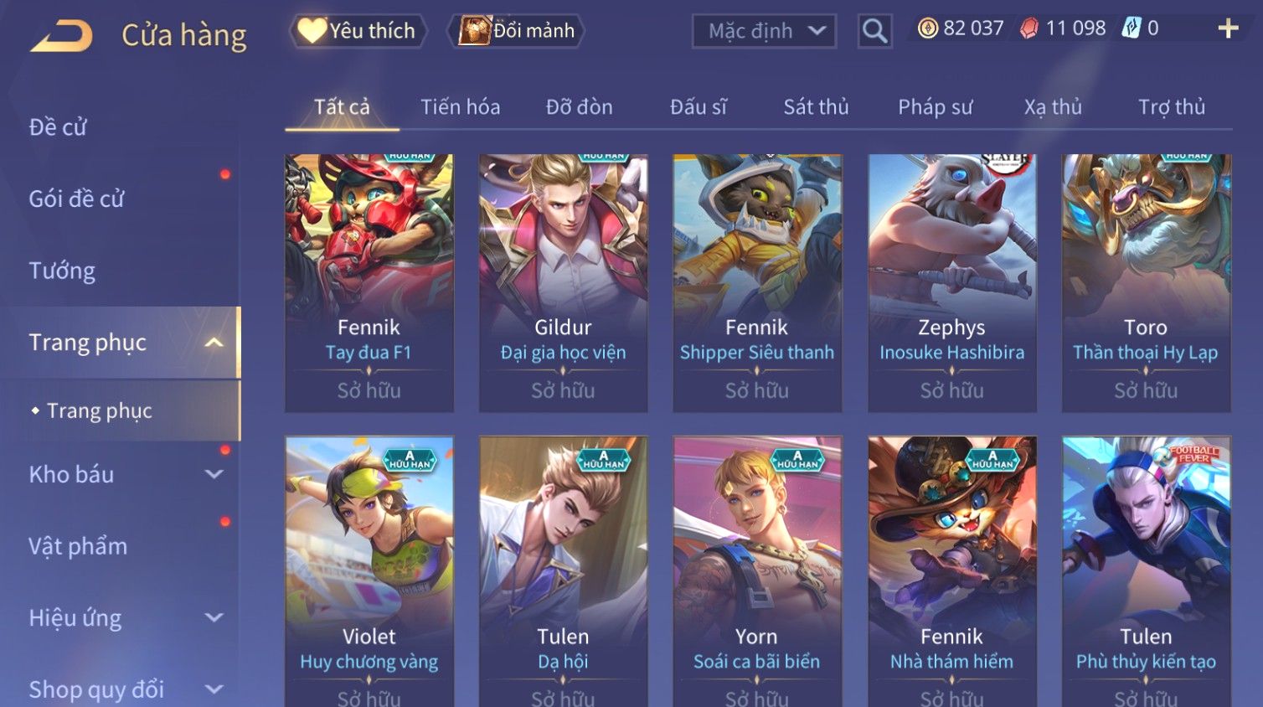1263x707 pixels.
Task: Click the blue ticket currency icon
Action: pyautogui.click(x=1132, y=28)
